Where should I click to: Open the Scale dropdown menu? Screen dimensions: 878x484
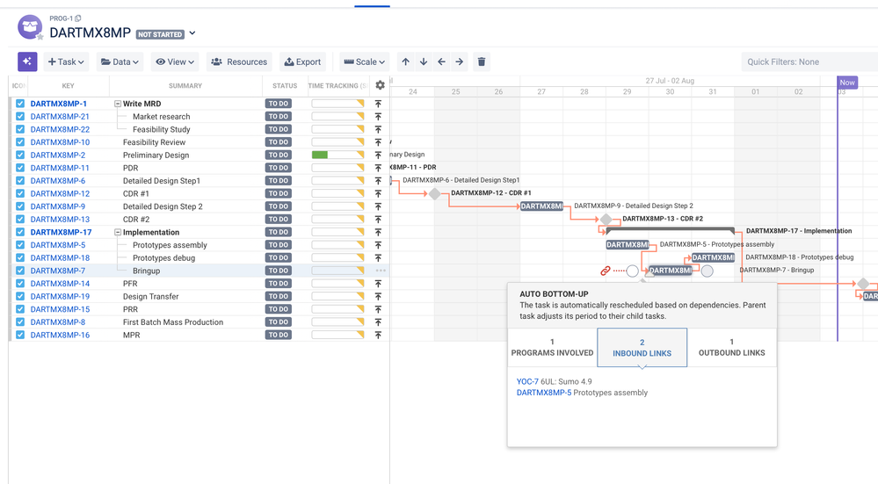pos(365,61)
